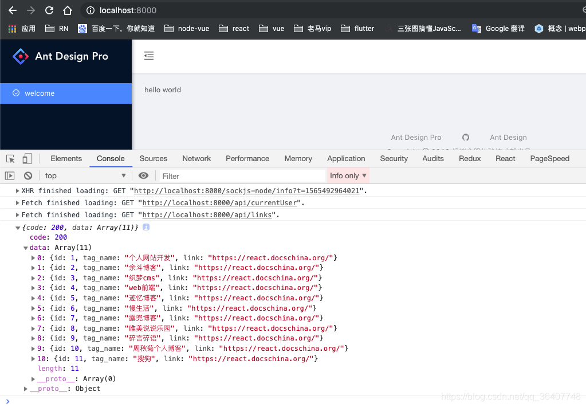This screenshot has height=407, width=586.
Task: Expand the Fetch api/links log entry
Action: tap(17, 215)
